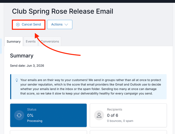Click the Cancel Send button
The image size is (175, 134).
[x=28, y=25]
